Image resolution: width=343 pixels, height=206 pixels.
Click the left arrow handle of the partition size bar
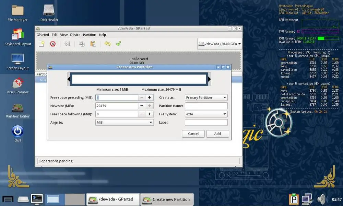(x=69, y=79)
